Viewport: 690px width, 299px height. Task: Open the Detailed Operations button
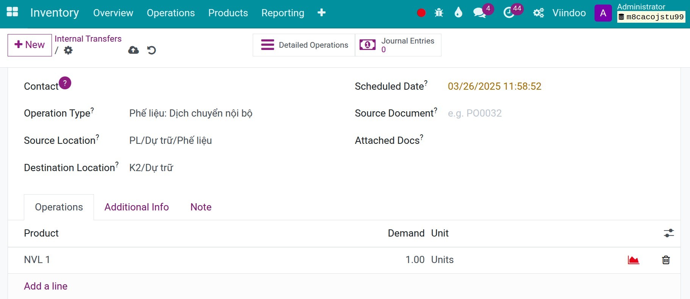304,45
